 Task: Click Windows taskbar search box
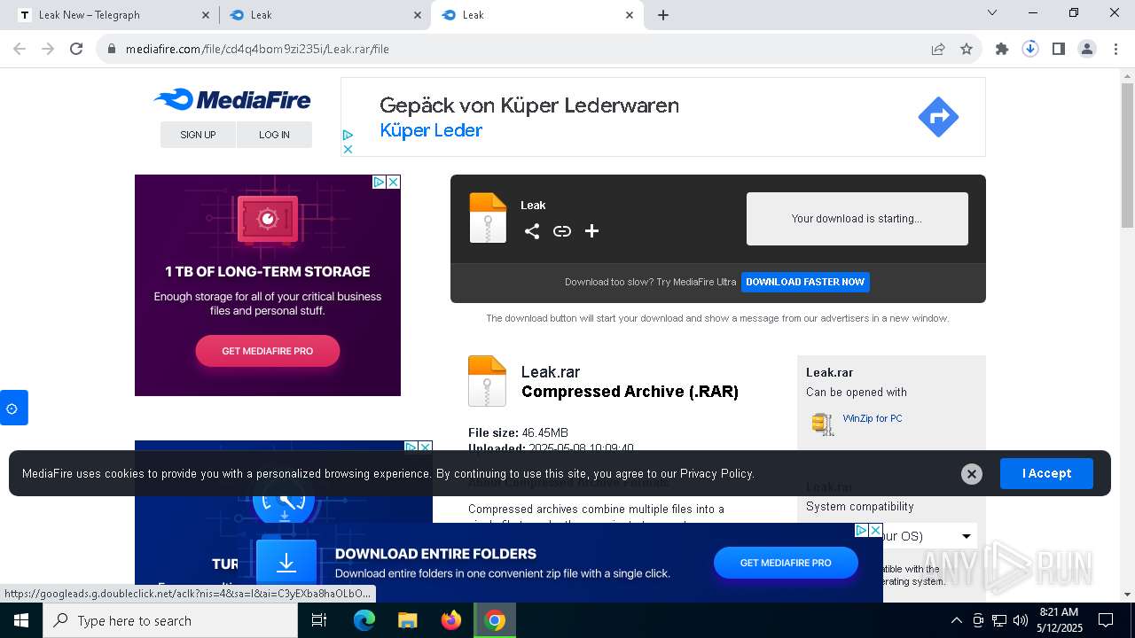[170, 620]
